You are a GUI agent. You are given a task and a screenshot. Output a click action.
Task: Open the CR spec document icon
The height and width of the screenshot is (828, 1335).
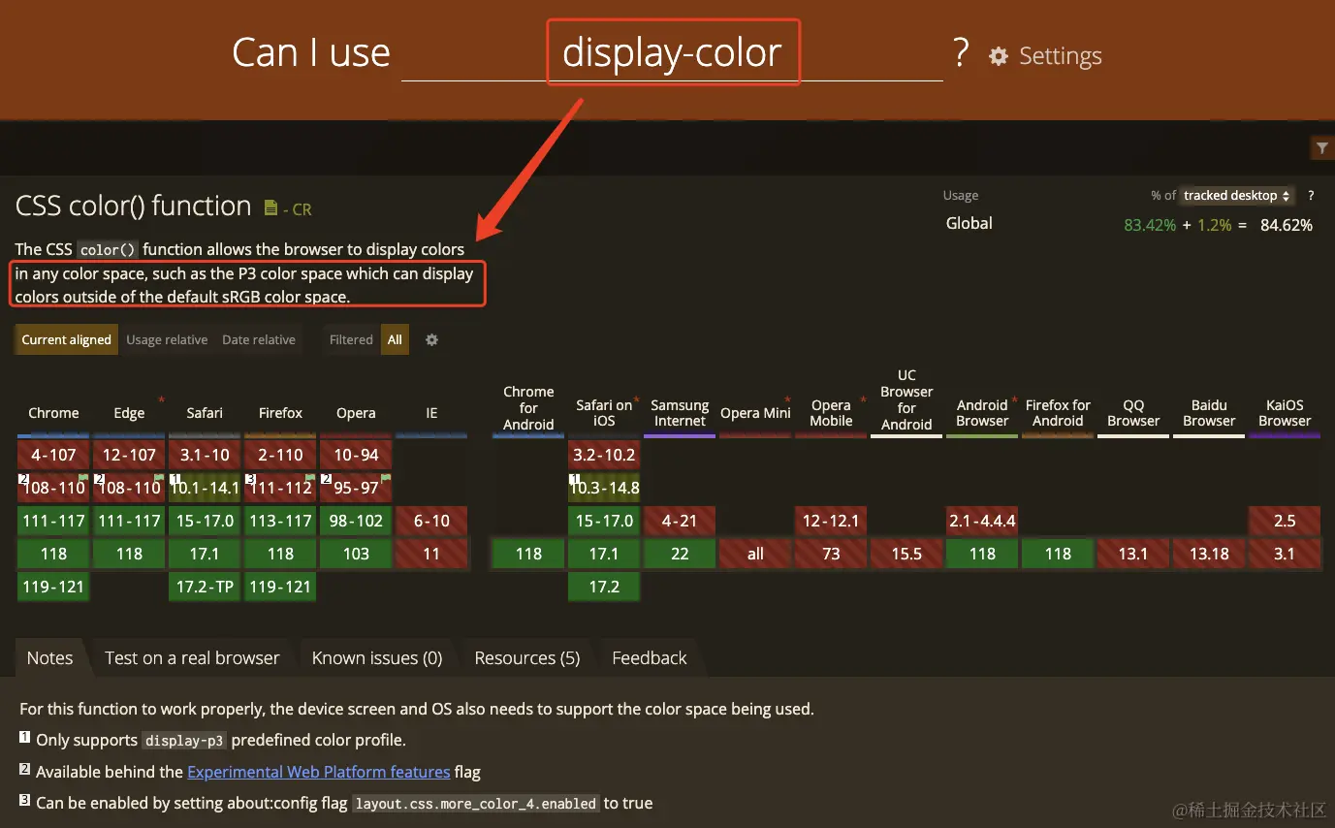pyautogui.click(x=271, y=207)
